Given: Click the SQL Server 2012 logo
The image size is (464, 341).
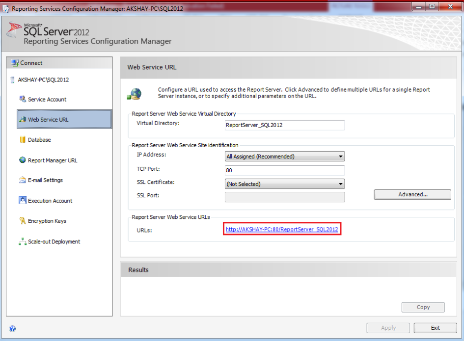Looking at the screenshot, I should click(47, 30).
